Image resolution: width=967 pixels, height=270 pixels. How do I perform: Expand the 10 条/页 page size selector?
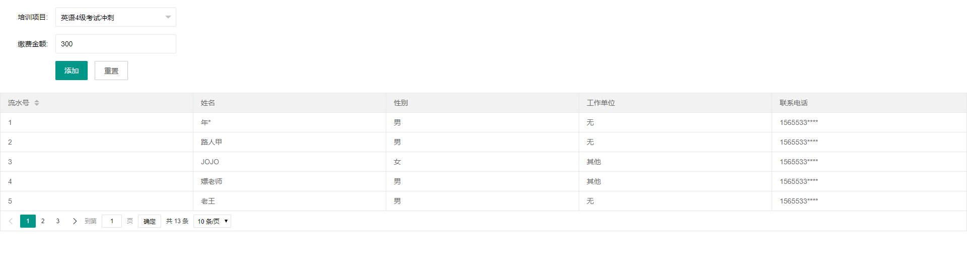pos(212,221)
